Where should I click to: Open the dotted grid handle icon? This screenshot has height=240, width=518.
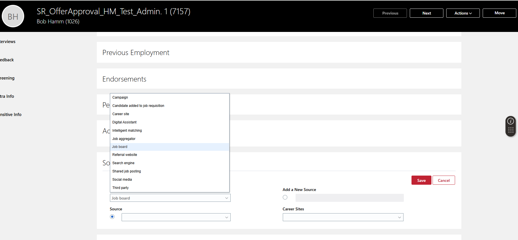pyautogui.click(x=511, y=130)
